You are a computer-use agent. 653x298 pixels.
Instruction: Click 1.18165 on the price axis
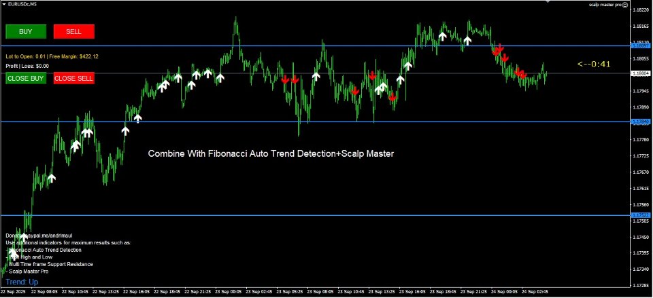coord(641,26)
